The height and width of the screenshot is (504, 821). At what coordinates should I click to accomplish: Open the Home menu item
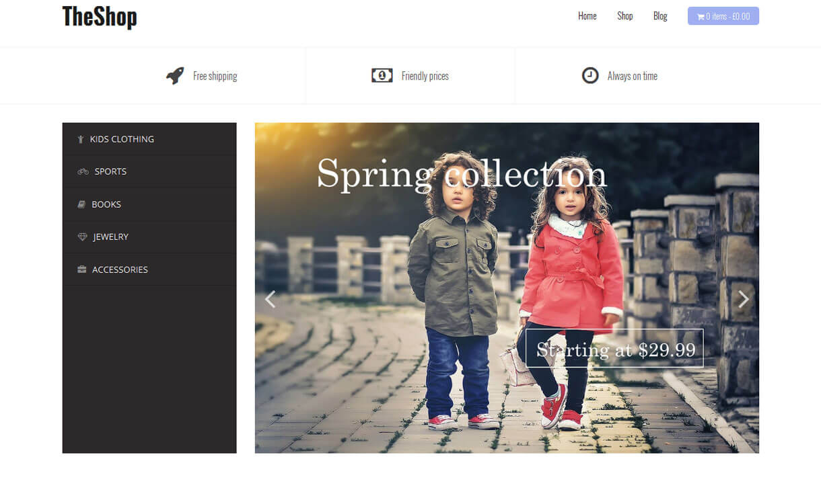tap(587, 16)
